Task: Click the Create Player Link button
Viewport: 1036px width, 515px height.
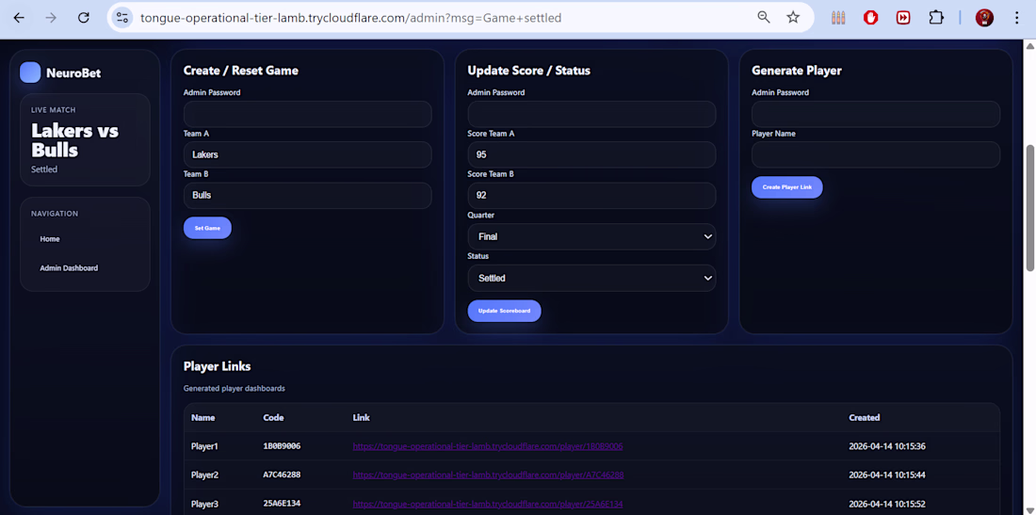Action: [x=787, y=187]
